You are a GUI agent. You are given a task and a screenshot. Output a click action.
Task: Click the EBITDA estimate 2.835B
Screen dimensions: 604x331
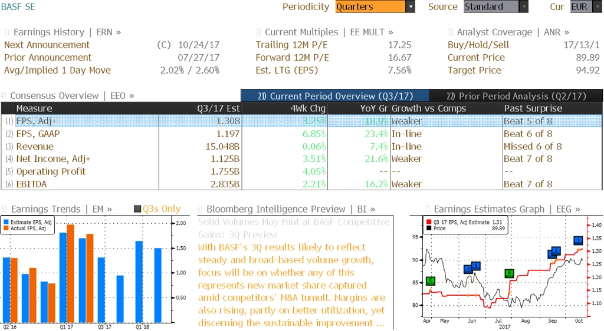pyautogui.click(x=225, y=184)
